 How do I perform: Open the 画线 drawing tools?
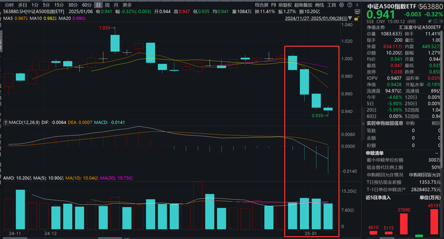click(x=320, y=5)
